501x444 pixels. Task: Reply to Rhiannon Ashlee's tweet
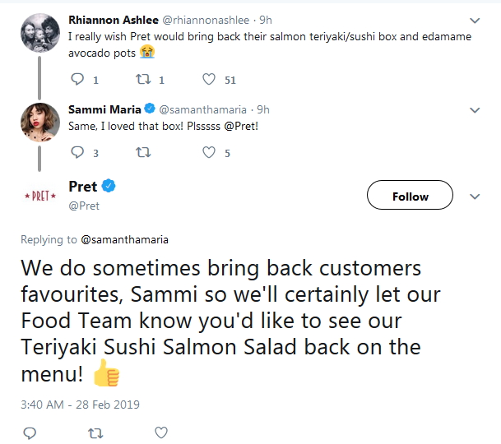[79, 80]
